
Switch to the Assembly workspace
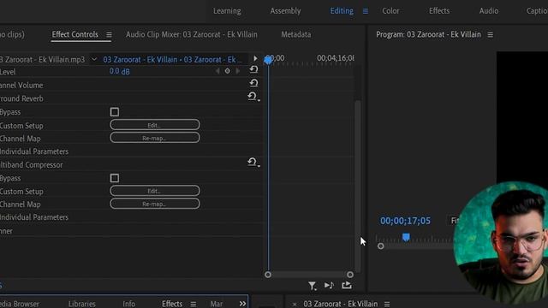tap(285, 11)
